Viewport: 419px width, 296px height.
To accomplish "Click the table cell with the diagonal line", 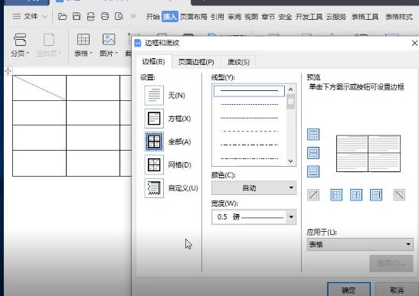I will click(x=39, y=88).
